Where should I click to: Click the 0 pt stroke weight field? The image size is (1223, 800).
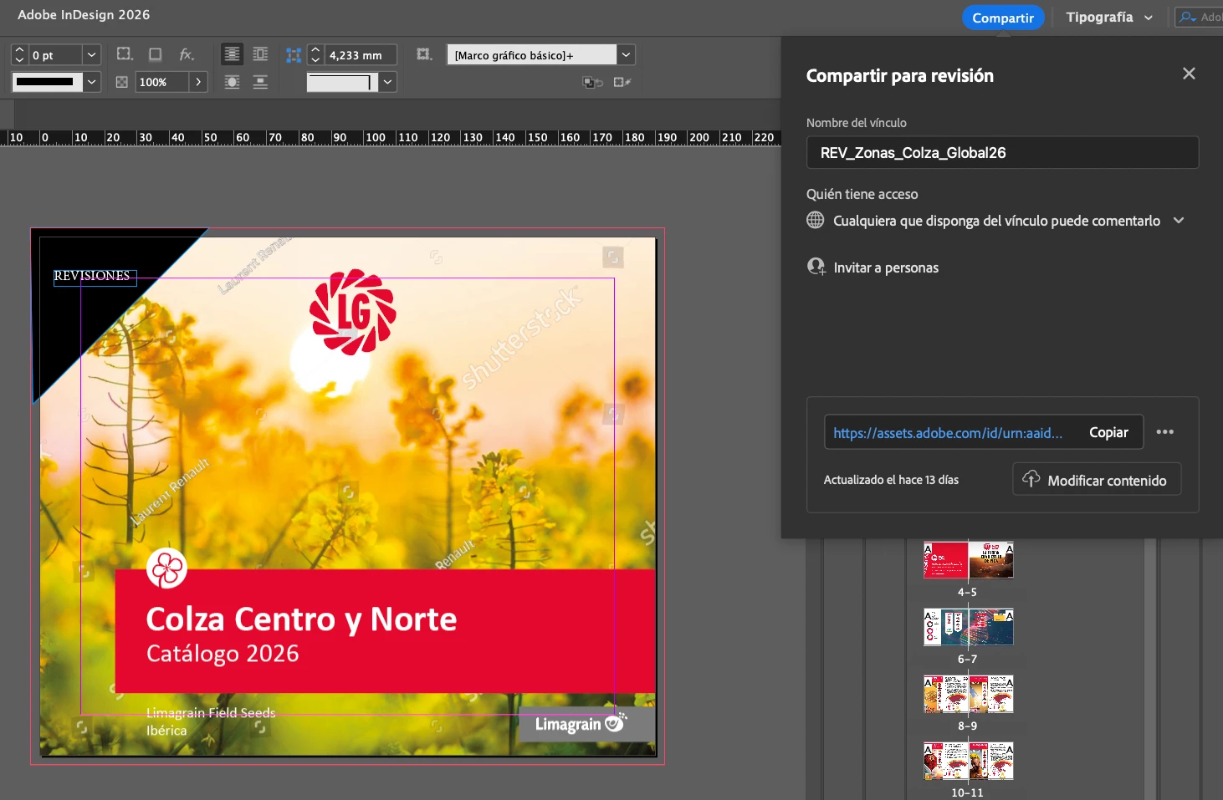coord(55,55)
